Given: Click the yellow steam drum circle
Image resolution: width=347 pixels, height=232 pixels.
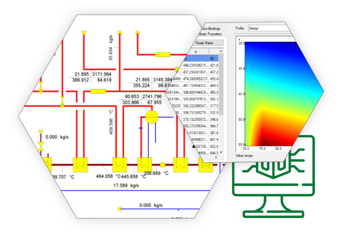Looking at the screenshot, I should [152, 117].
